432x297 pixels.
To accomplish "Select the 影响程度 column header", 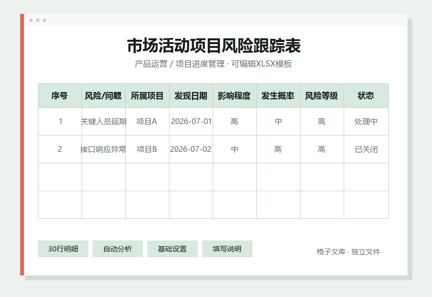I will click(x=235, y=96).
